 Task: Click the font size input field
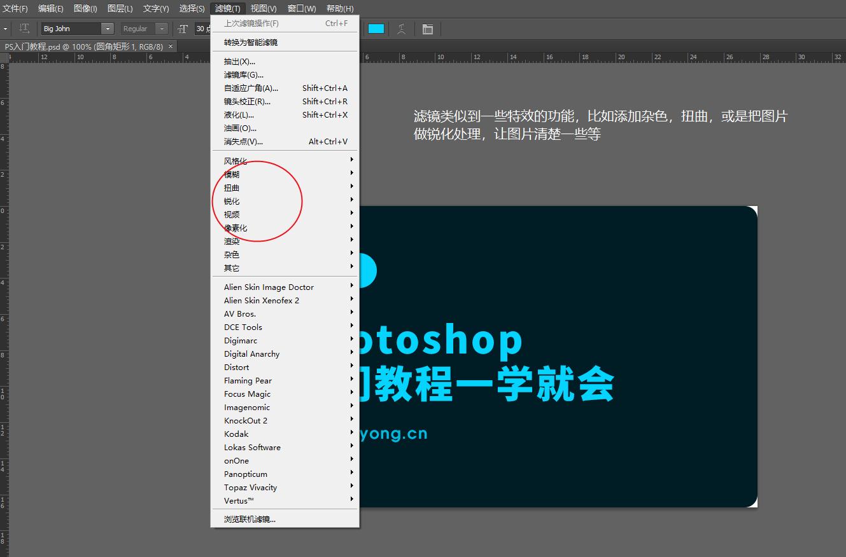point(202,29)
